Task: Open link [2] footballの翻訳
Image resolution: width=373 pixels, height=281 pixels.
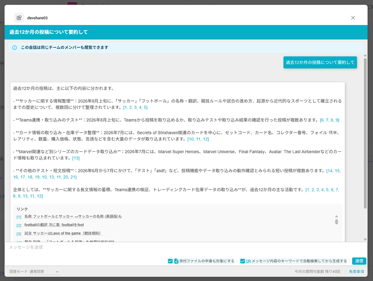Action: pos(54,225)
